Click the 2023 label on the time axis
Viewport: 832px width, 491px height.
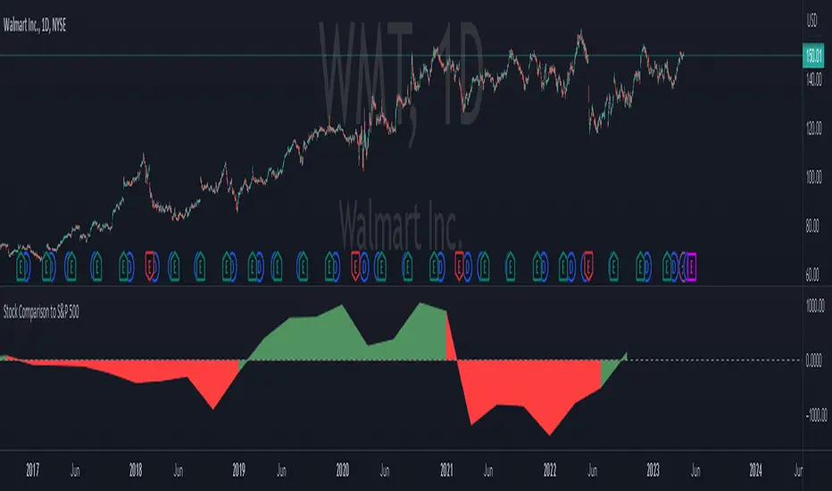pos(653,470)
